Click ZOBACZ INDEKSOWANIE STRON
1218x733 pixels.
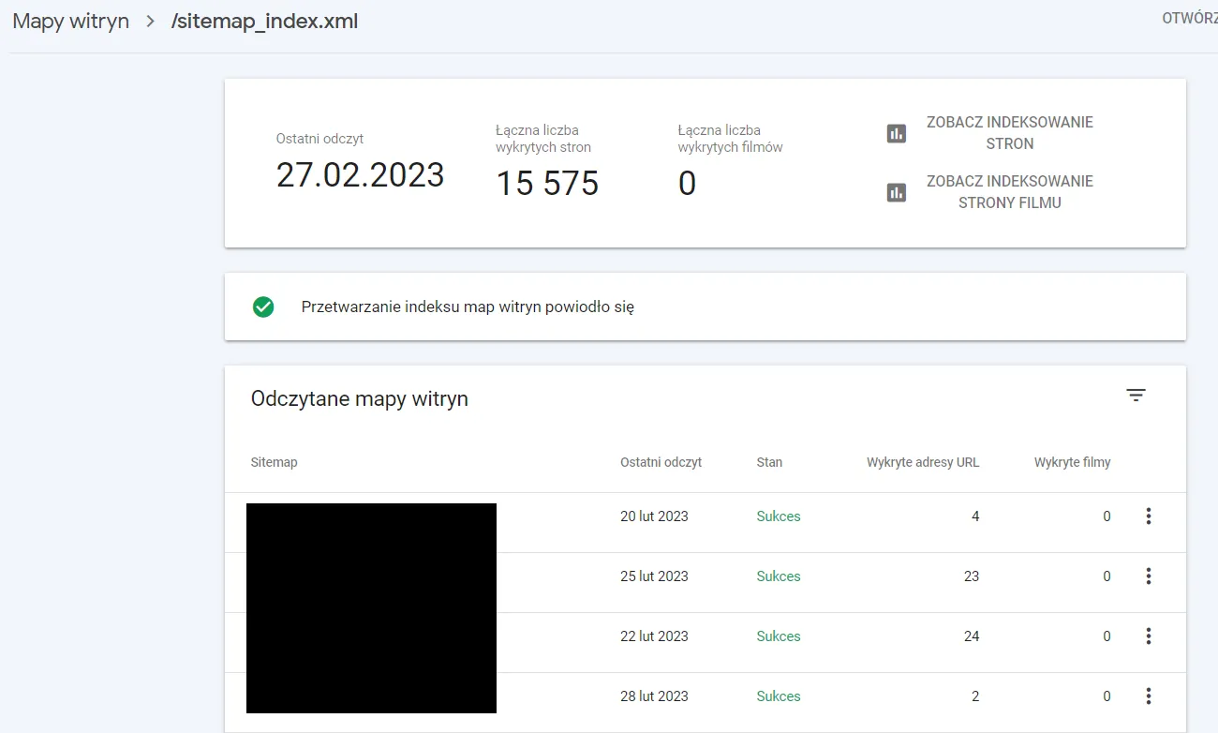[1009, 133]
